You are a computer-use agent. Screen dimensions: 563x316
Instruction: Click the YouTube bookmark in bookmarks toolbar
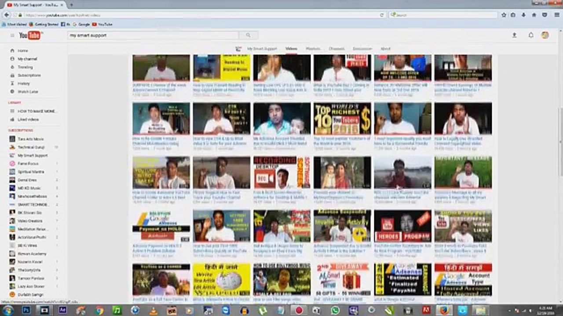pyautogui.click(x=102, y=25)
